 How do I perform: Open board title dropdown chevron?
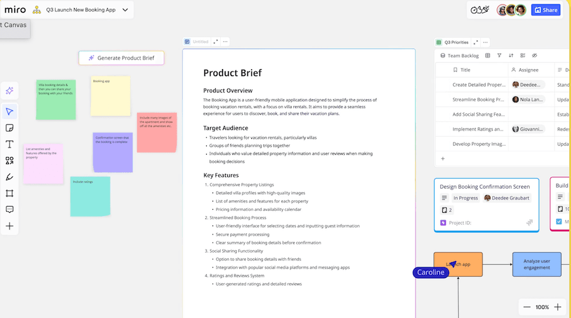125,10
